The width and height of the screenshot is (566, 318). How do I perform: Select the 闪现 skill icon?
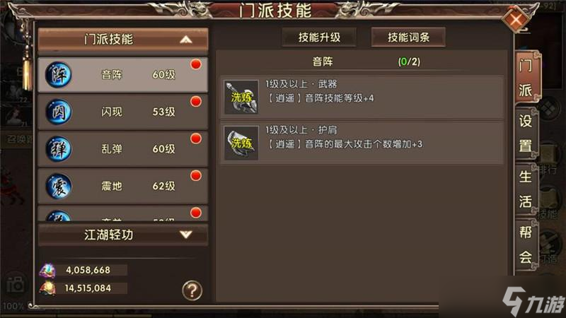click(59, 112)
